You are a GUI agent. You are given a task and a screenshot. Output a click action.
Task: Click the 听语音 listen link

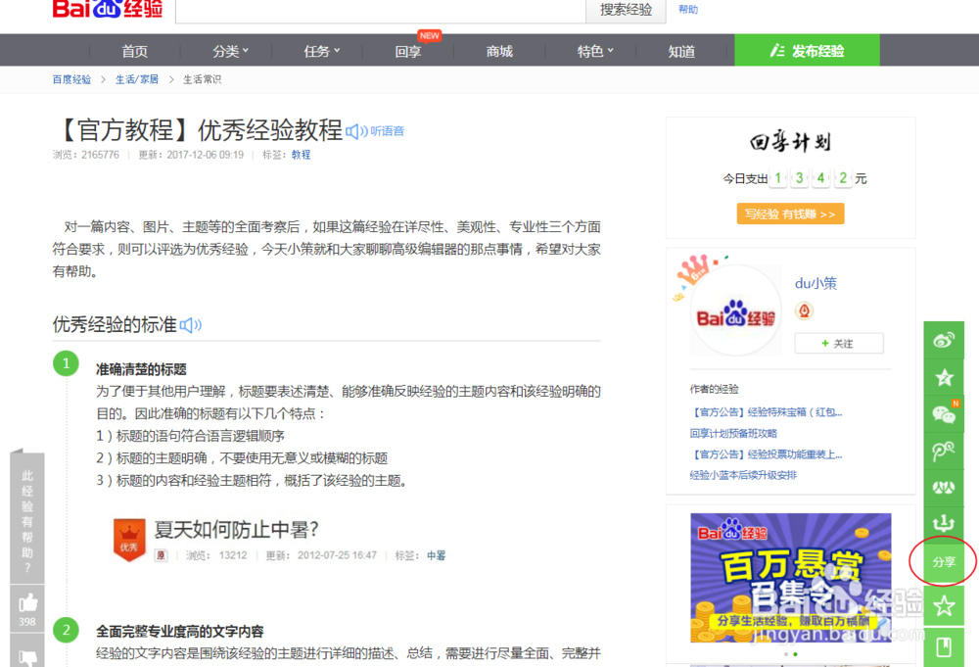pos(387,131)
